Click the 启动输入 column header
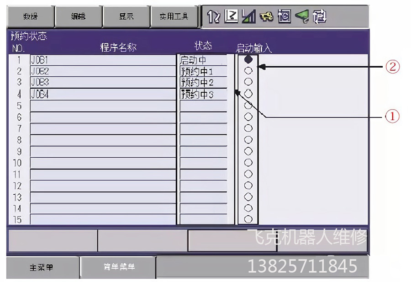Screen dimensions: 411x282 253,48
